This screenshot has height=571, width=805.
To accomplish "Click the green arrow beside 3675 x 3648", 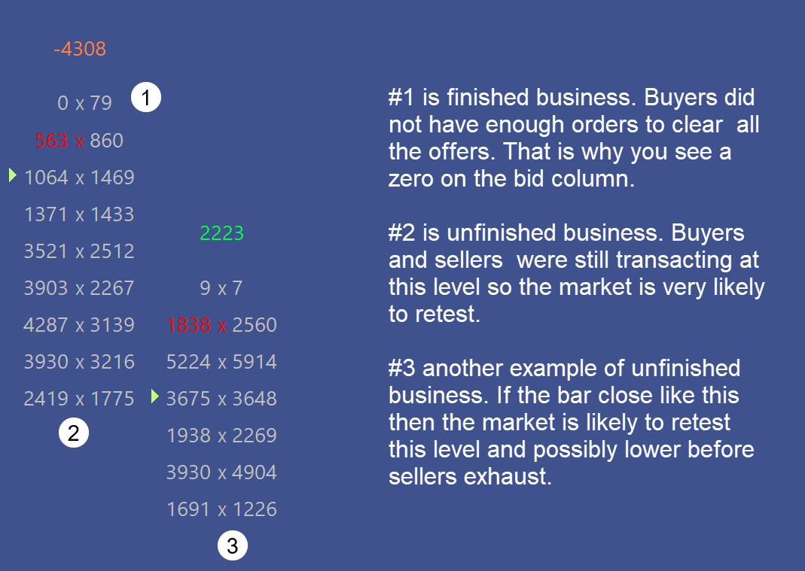I will point(155,396).
